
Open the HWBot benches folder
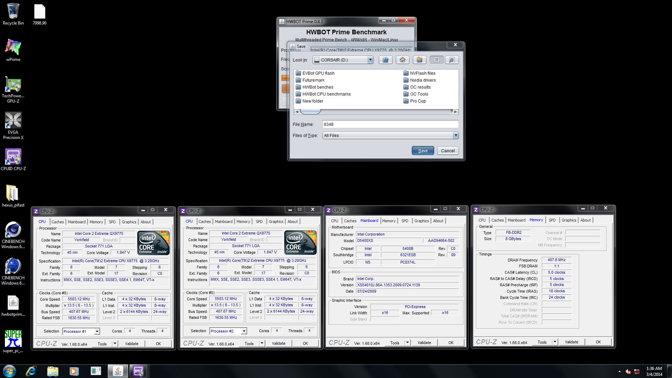coord(314,87)
